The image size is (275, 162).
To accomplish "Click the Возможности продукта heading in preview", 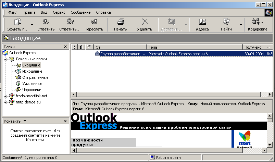I will coord(88,142).
